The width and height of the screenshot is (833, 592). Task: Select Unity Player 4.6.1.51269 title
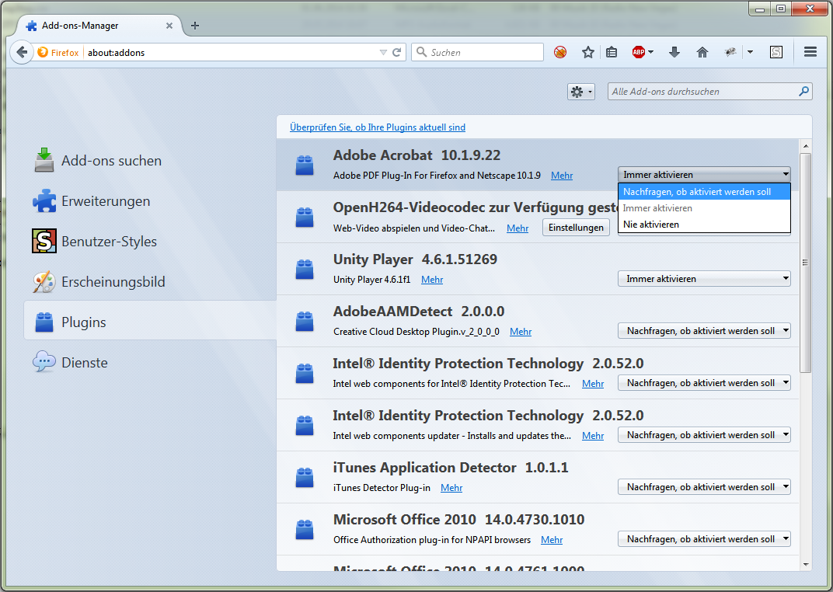pos(415,259)
